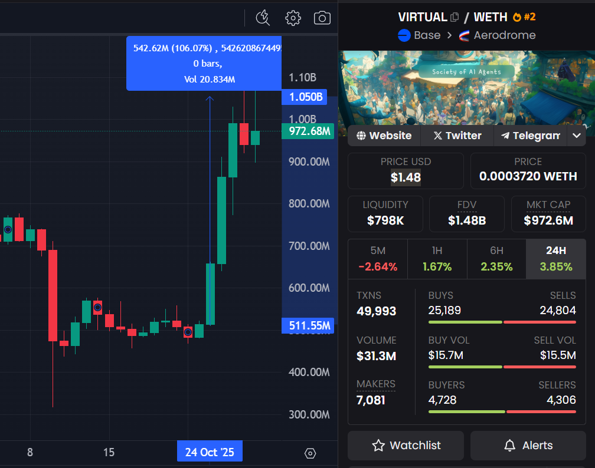The width and height of the screenshot is (595, 468).
Task: Open the project Website link
Action: (384, 136)
